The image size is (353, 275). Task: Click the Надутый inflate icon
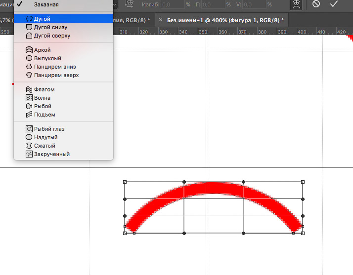pyautogui.click(x=29, y=137)
